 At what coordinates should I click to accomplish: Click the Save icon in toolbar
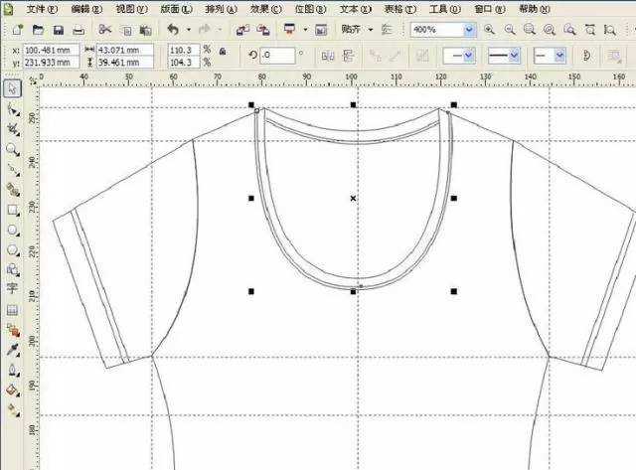click(59, 30)
